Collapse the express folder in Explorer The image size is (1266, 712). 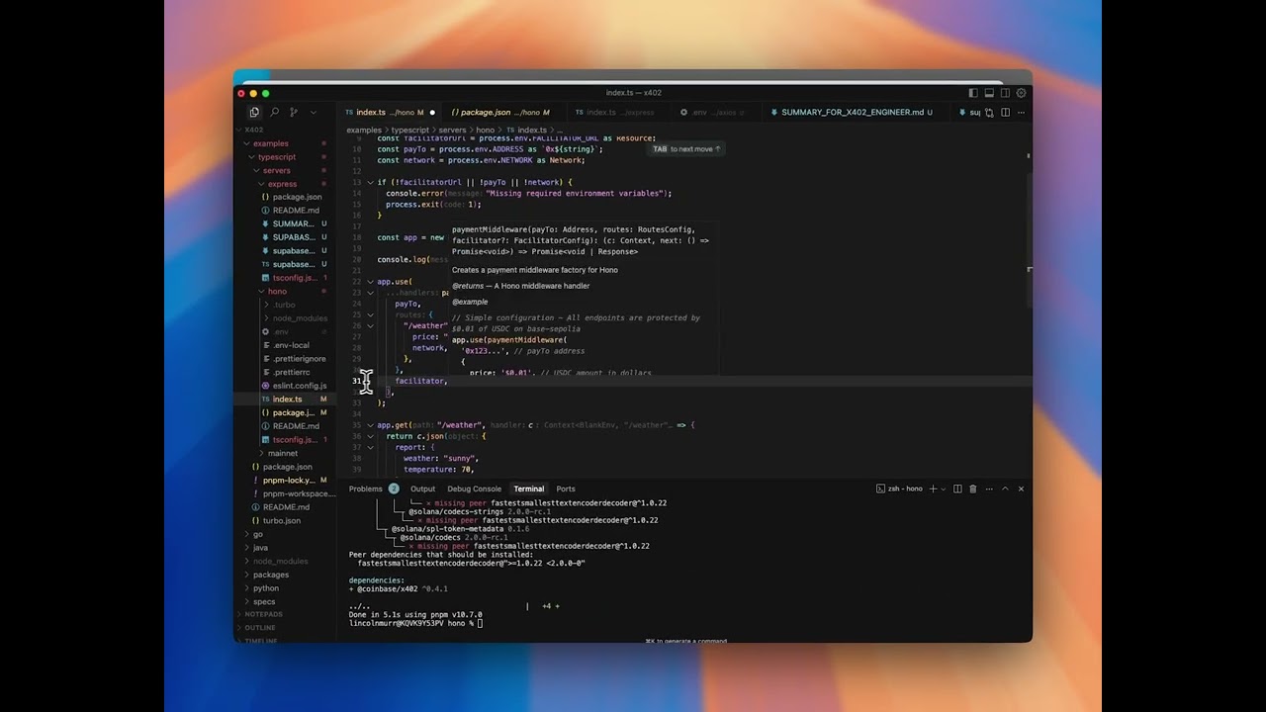282,183
